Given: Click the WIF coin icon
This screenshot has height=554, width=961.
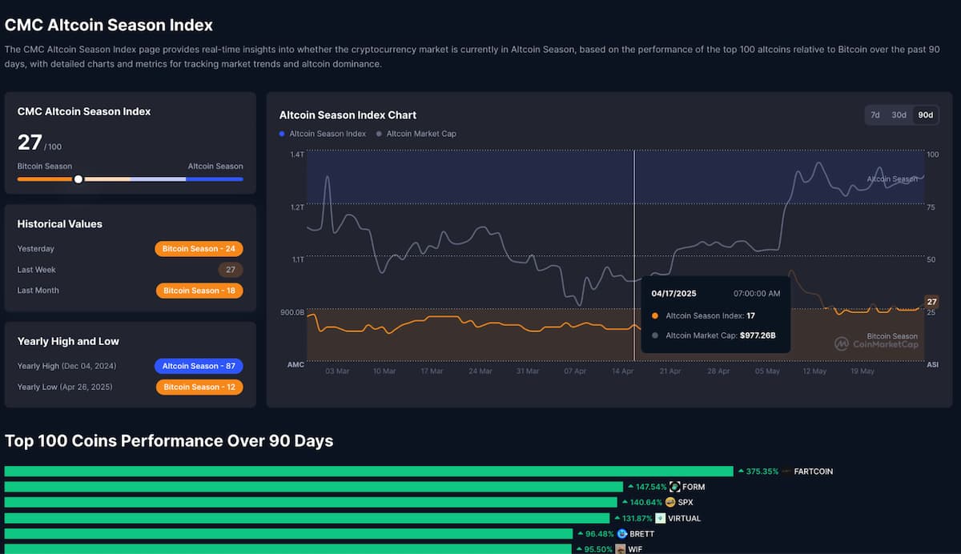Looking at the screenshot, I should click(621, 549).
